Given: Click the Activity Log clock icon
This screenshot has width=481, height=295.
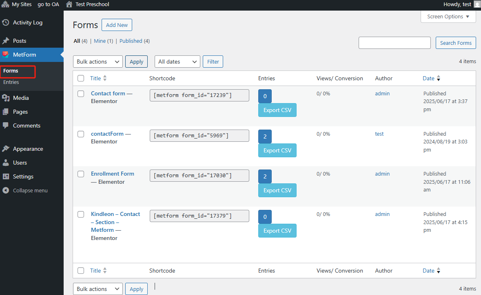Looking at the screenshot, I should (x=6, y=22).
